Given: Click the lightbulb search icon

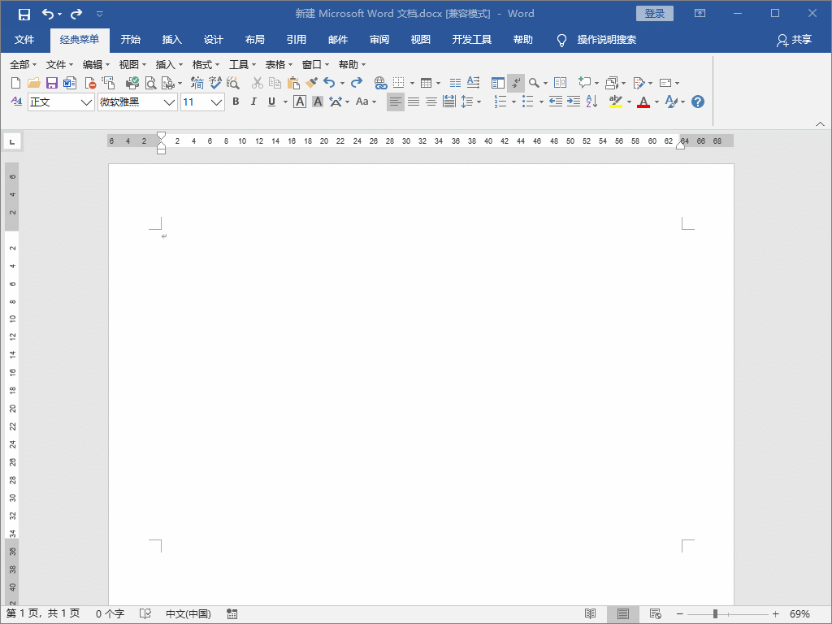Looking at the screenshot, I should (561, 41).
